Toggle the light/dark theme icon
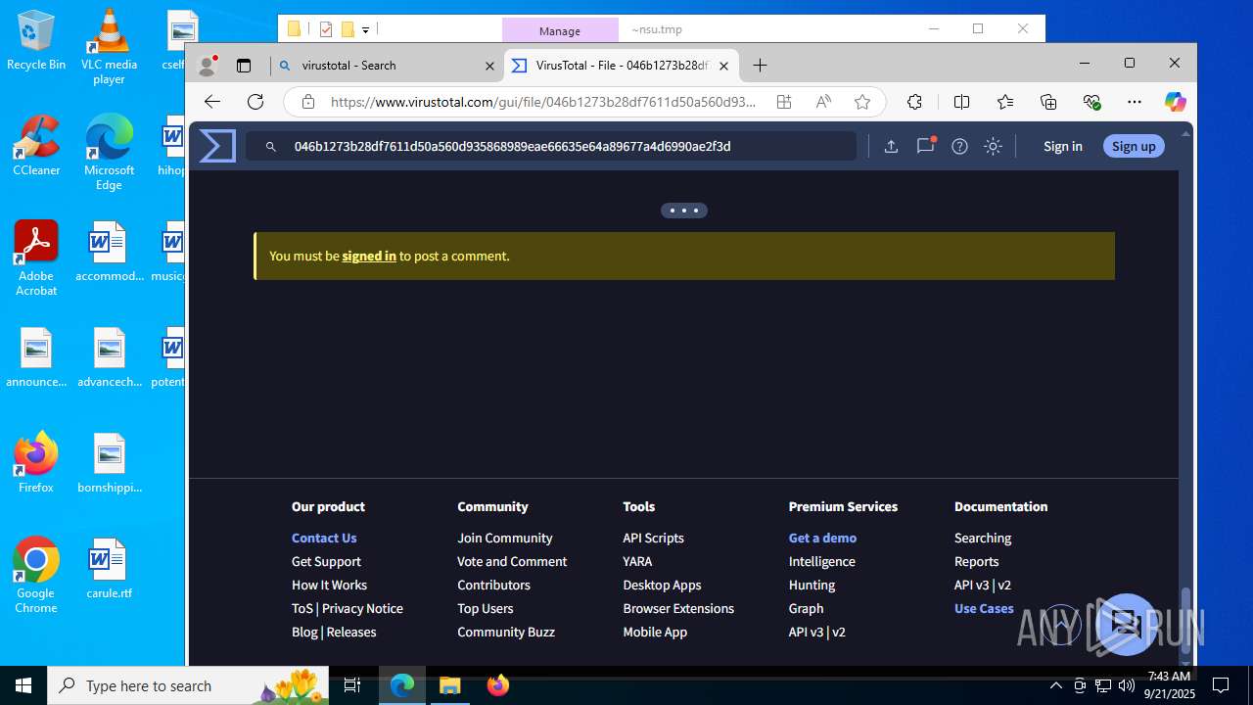 [993, 146]
